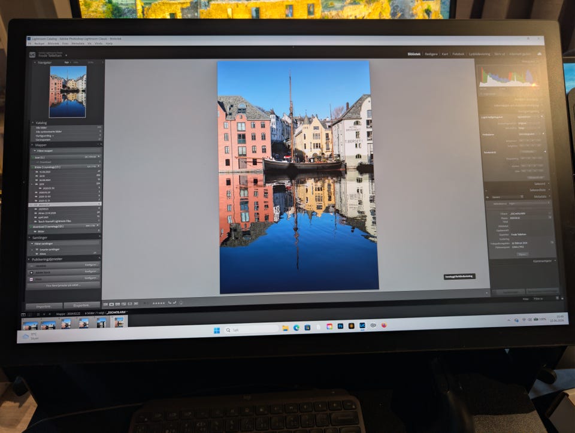Collapse the Samlinger panel

coord(30,237)
